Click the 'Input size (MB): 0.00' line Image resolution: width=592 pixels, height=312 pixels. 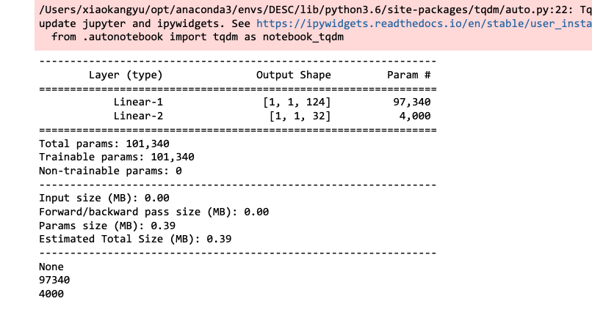click(x=104, y=198)
